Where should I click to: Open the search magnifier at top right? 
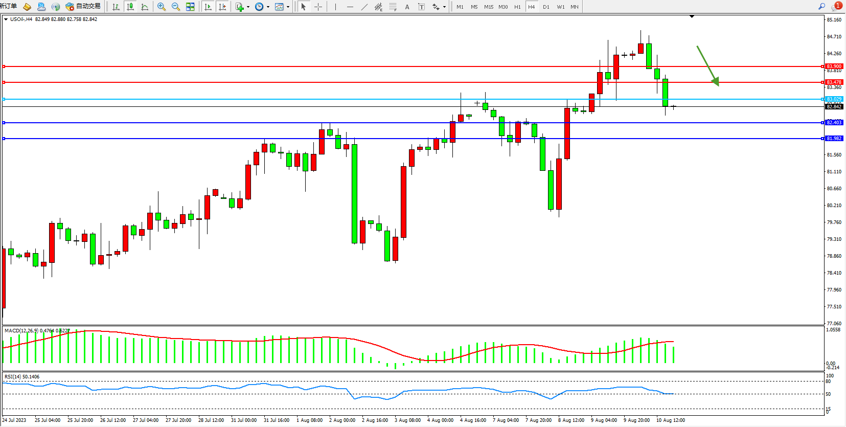[821, 7]
